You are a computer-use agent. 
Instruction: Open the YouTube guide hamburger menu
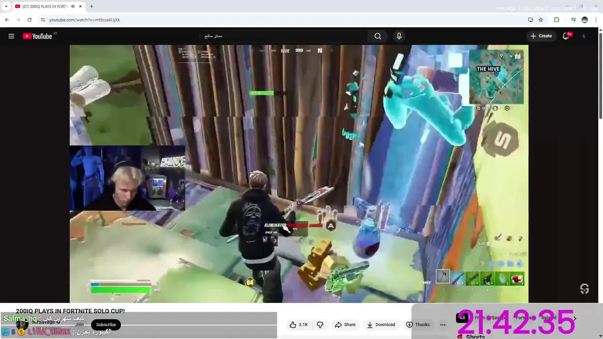[x=11, y=36]
